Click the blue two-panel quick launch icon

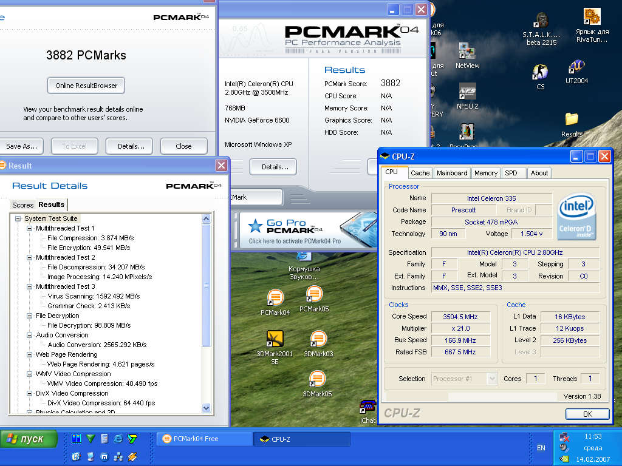coord(76,438)
